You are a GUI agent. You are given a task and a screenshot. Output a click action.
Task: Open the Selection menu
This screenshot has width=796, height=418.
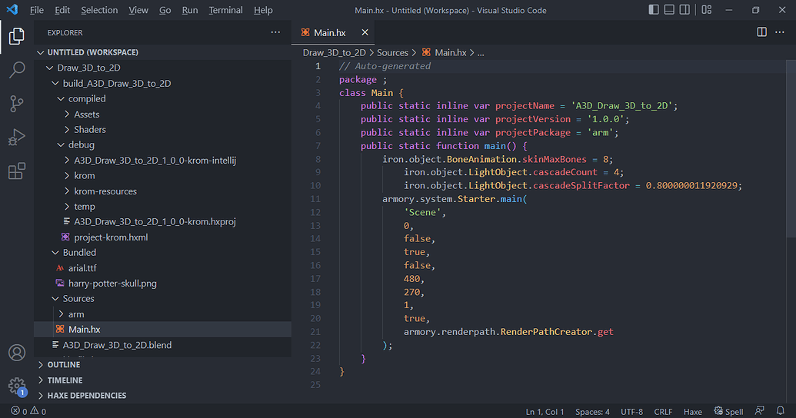click(99, 10)
